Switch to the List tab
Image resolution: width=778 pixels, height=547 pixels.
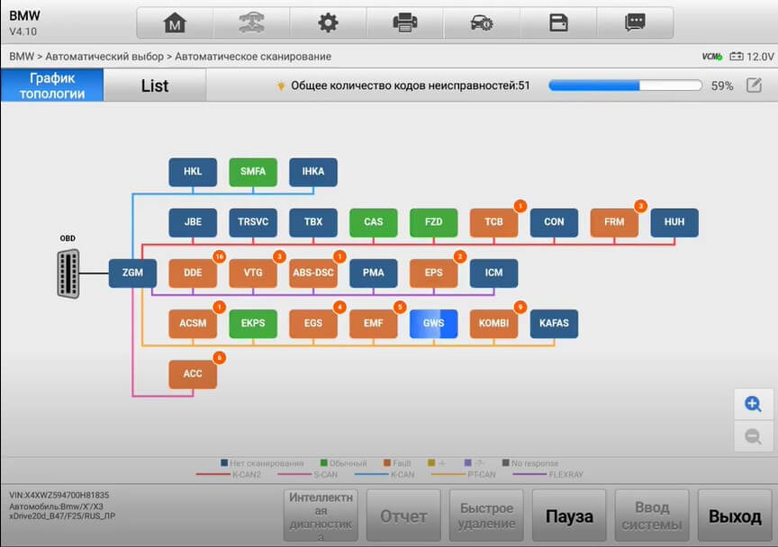click(155, 85)
